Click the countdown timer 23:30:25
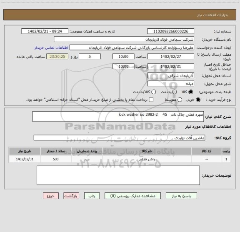Image resolution: width=240 pixels, height=232 pixels. pos(57,57)
